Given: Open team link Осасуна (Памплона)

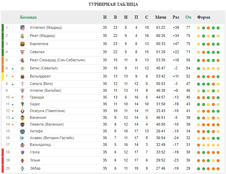Looking at the screenshot, I should point(47,111).
